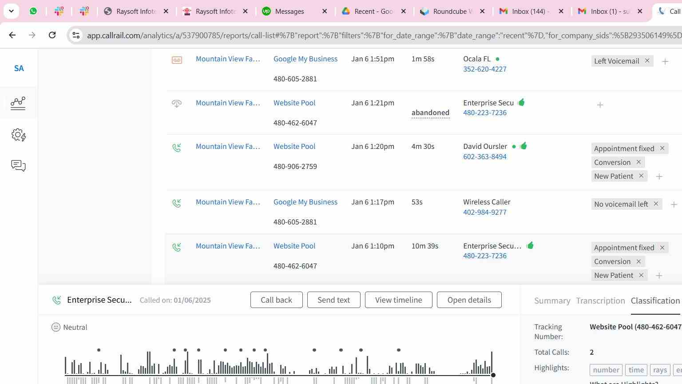Go back to the previous page
This screenshot has width=682, height=384.
(12, 35)
